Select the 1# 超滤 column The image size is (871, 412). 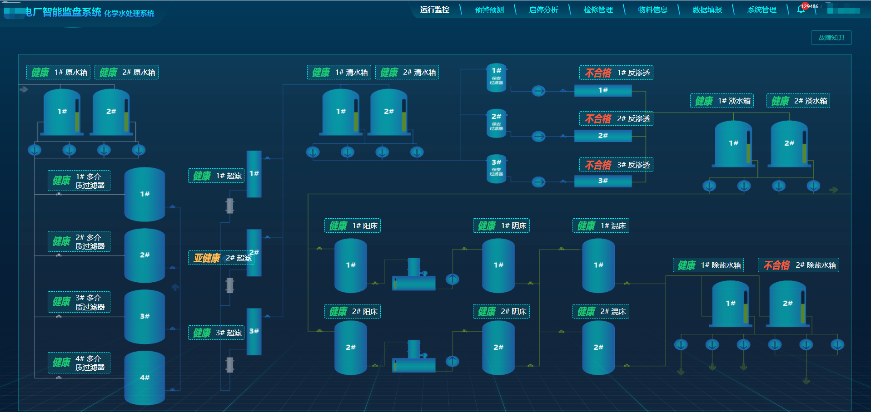[x=254, y=174]
